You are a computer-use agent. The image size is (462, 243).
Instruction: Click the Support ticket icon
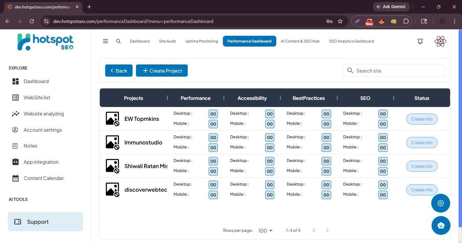(18, 222)
